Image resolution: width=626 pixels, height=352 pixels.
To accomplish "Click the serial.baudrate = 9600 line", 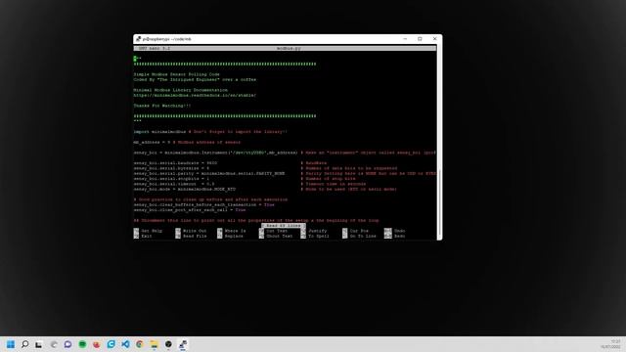I will click(175, 163).
